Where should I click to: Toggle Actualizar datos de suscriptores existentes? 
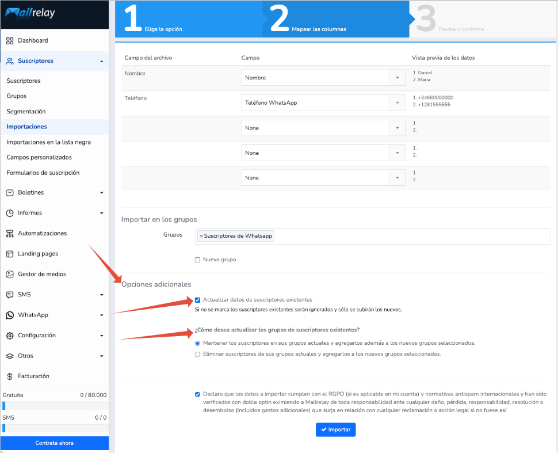click(x=197, y=300)
